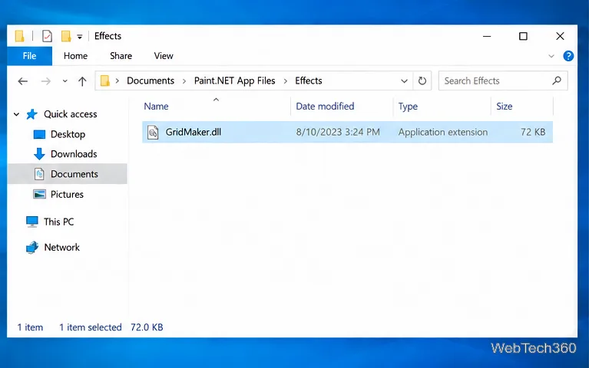Viewport: 589px width, 368px height.
Task: Click Documents in the address path
Action: point(151,80)
